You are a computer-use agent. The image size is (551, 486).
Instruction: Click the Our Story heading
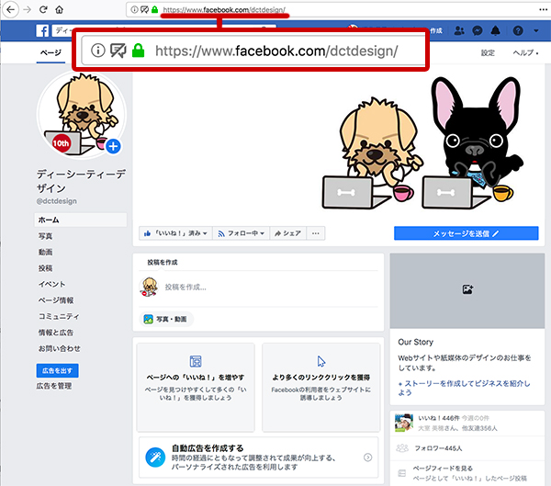(415, 342)
